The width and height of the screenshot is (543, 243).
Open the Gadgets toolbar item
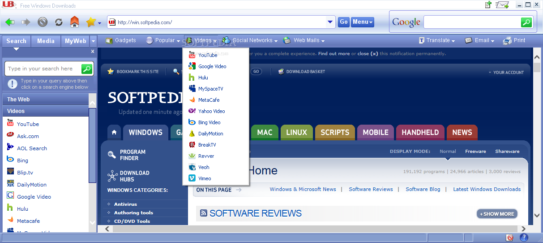[x=121, y=40]
